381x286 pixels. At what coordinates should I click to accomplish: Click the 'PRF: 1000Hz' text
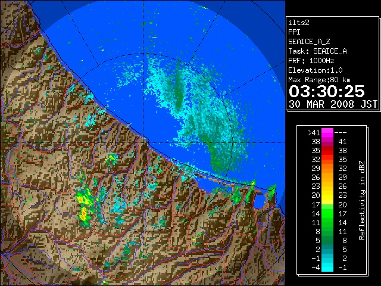tap(311, 61)
